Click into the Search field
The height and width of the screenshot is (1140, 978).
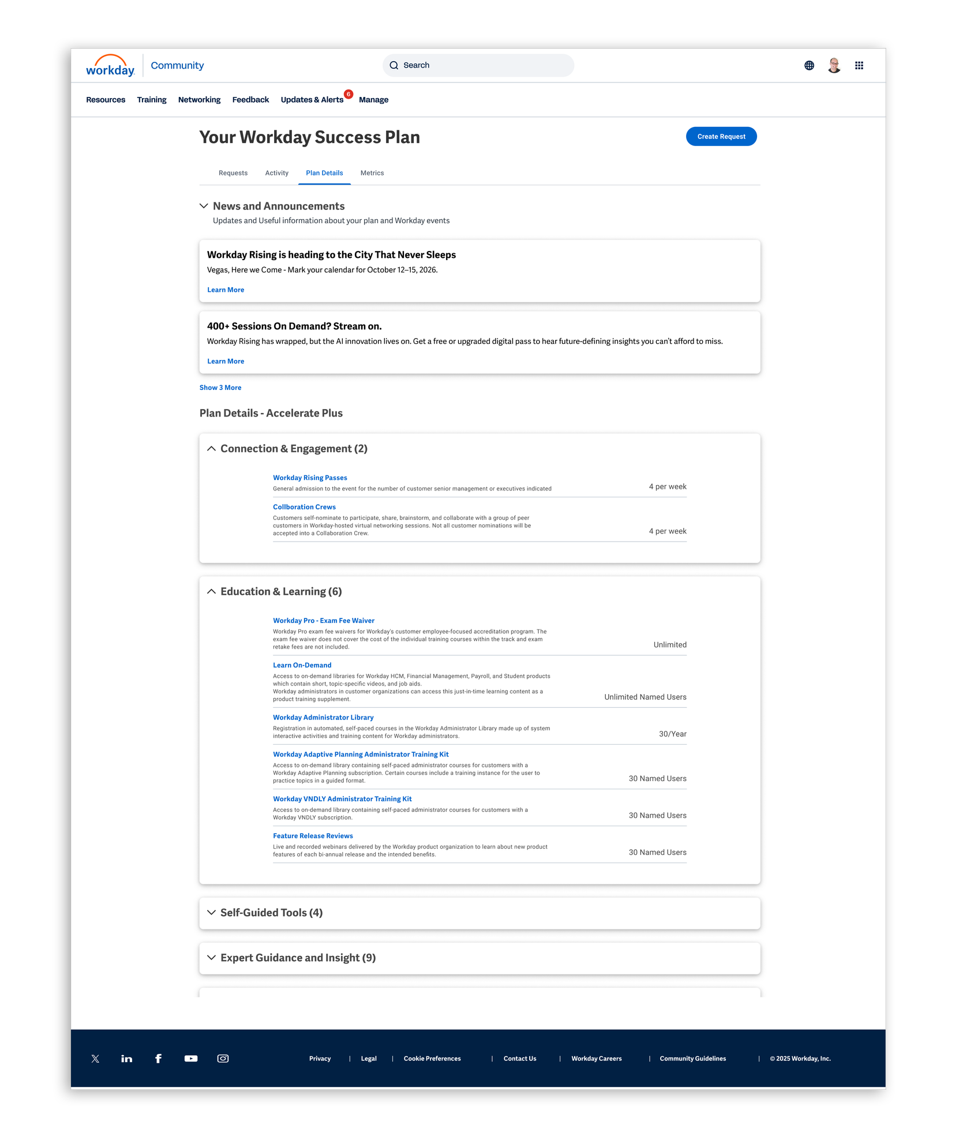(478, 65)
